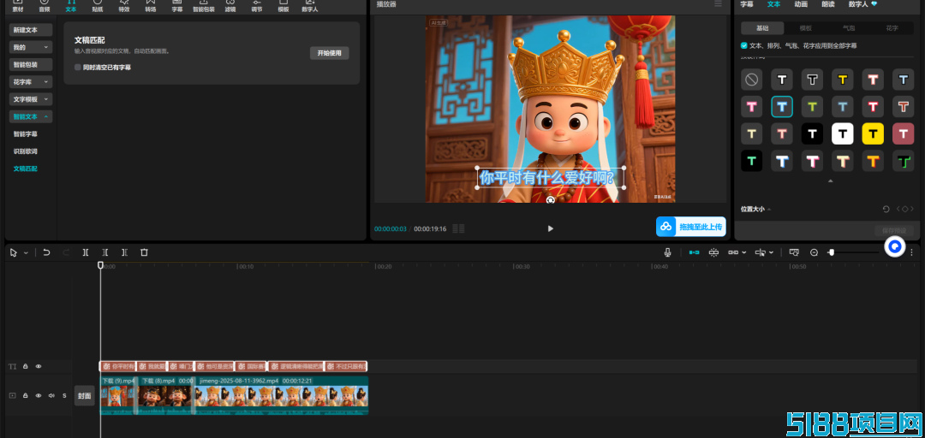This screenshot has width=925, height=438.
Task: Select the 花字 sub-tab
Action: pyautogui.click(x=892, y=28)
